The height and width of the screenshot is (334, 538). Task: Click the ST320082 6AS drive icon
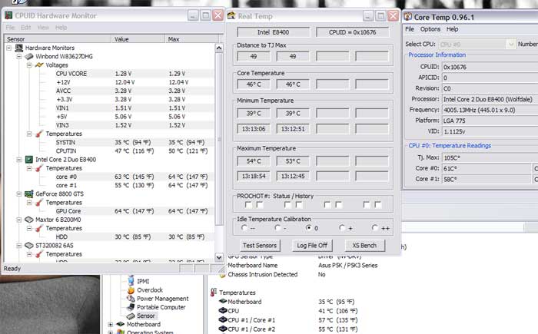tap(29, 246)
